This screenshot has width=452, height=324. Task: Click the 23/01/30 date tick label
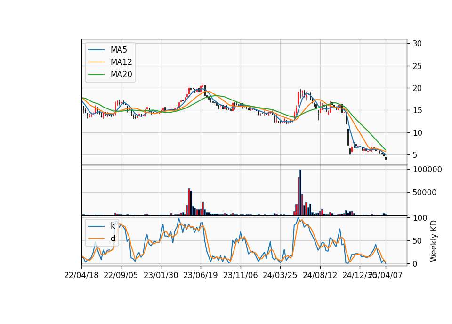coord(161,275)
